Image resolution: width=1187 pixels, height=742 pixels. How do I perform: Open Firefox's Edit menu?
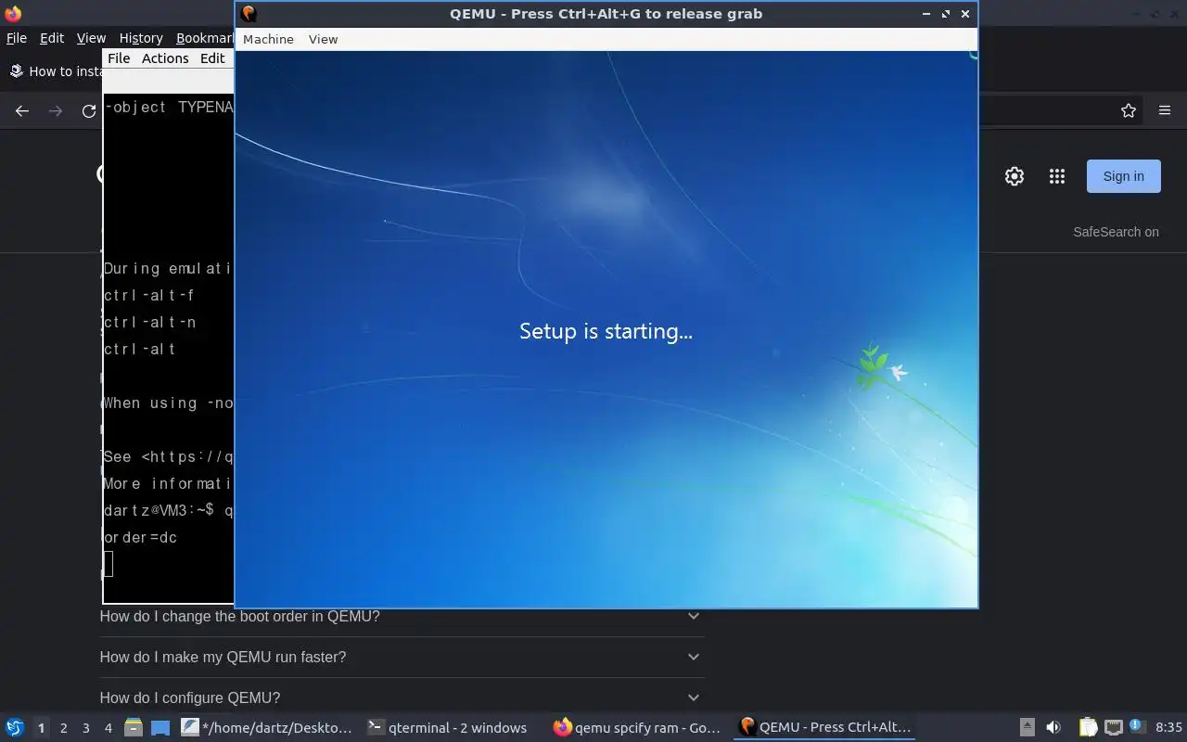point(52,38)
